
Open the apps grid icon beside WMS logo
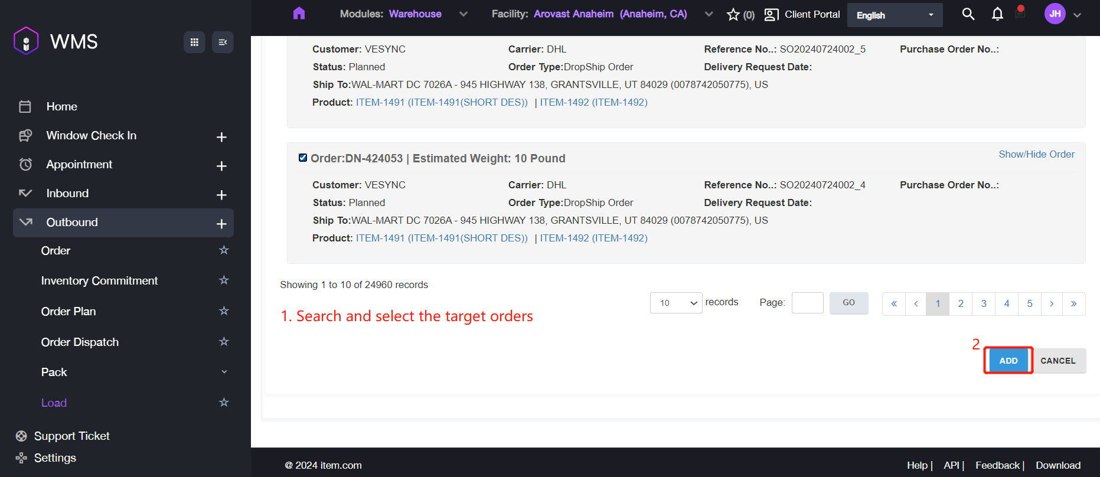(194, 42)
